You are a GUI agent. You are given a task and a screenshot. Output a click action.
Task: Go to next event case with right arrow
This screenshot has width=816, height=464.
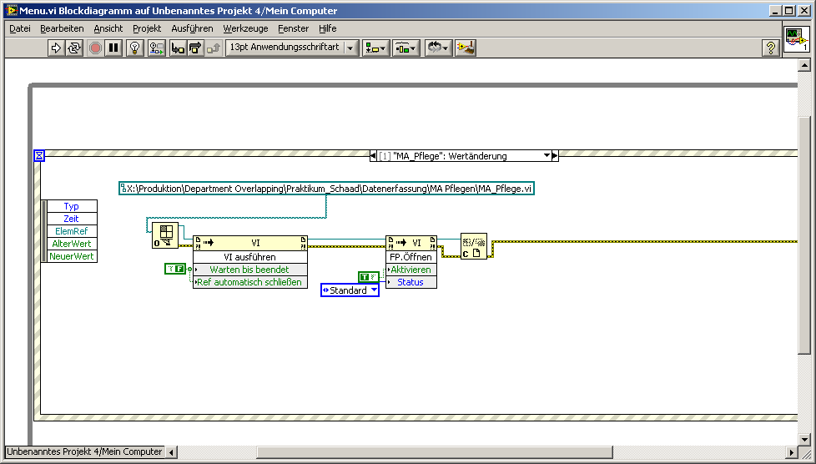coord(555,156)
